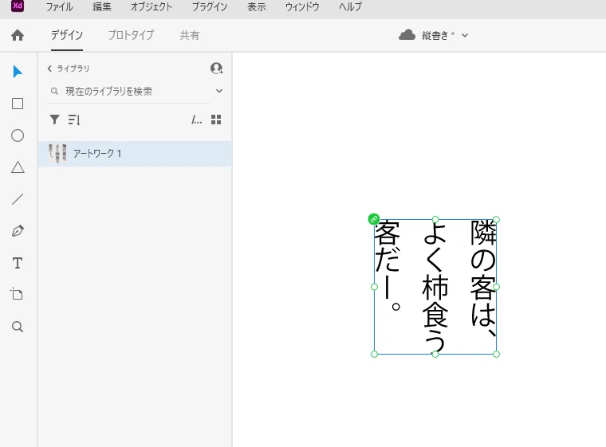
Task: Open the 編集 menu
Action: click(102, 7)
